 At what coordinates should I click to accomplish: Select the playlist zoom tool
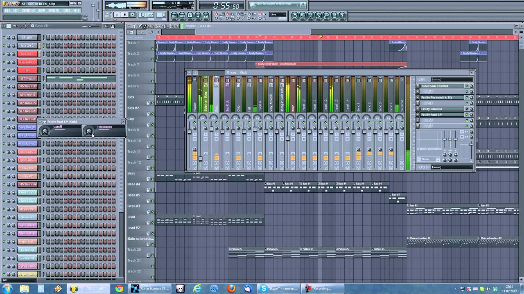click(172, 26)
